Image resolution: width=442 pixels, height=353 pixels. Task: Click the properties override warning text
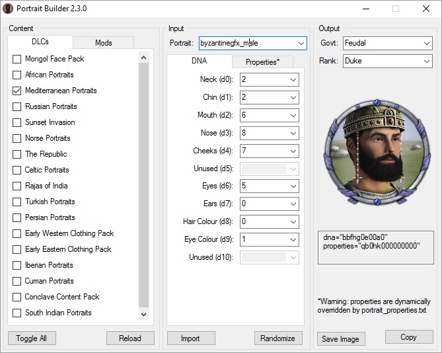tap(374, 306)
